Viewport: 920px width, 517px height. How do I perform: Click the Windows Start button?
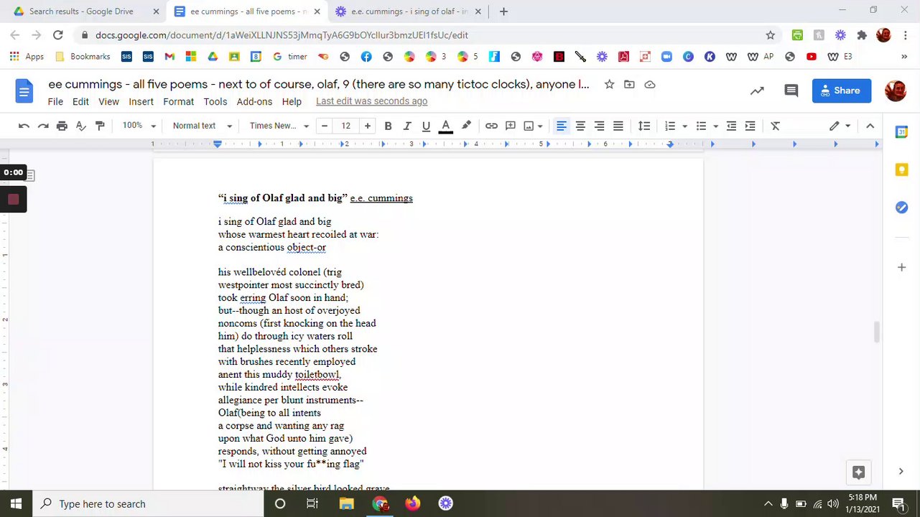click(16, 504)
